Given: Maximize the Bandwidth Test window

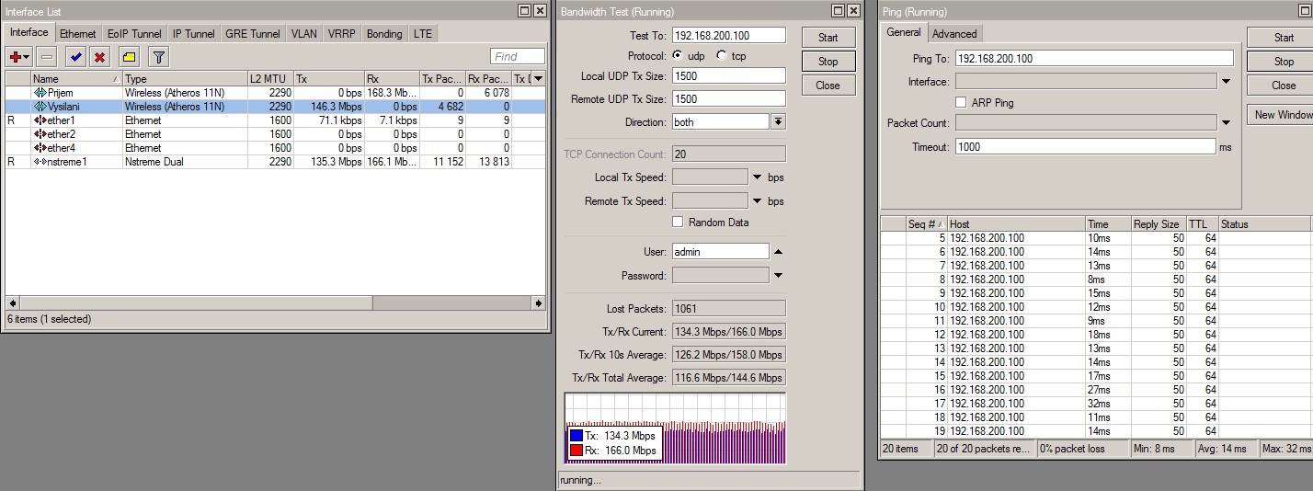Looking at the screenshot, I should click(838, 11).
